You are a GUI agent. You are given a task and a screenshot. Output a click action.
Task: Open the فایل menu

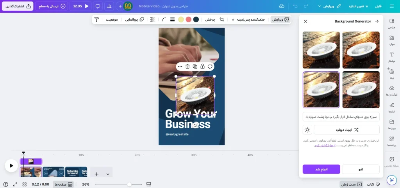click(378, 6)
